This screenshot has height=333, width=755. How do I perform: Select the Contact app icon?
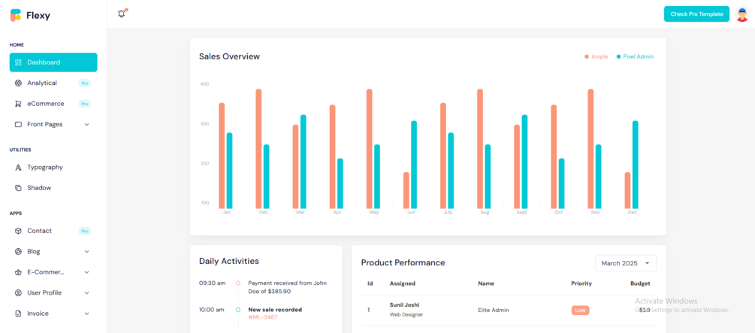click(x=18, y=231)
